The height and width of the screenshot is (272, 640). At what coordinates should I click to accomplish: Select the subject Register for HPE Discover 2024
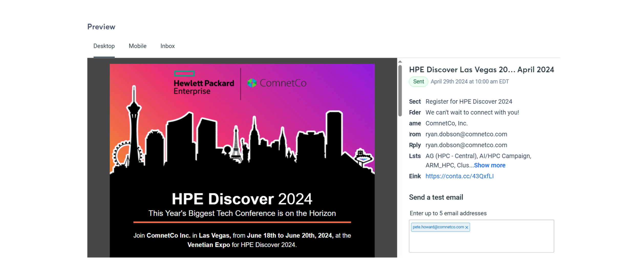(468, 101)
